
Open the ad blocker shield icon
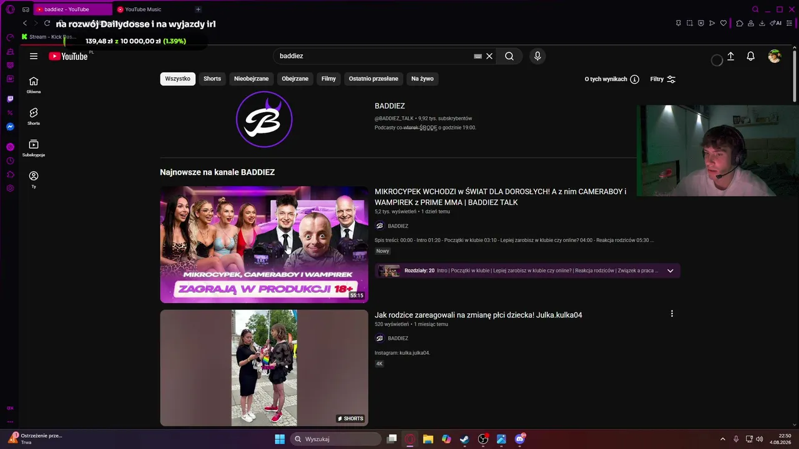(x=701, y=24)
